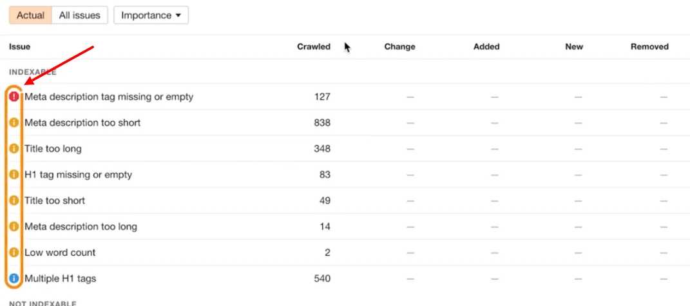Image resolution: width=690 pixels, height=306 pixels.
Task: Sort by the Change column header
Action: [x=399, y=46]
